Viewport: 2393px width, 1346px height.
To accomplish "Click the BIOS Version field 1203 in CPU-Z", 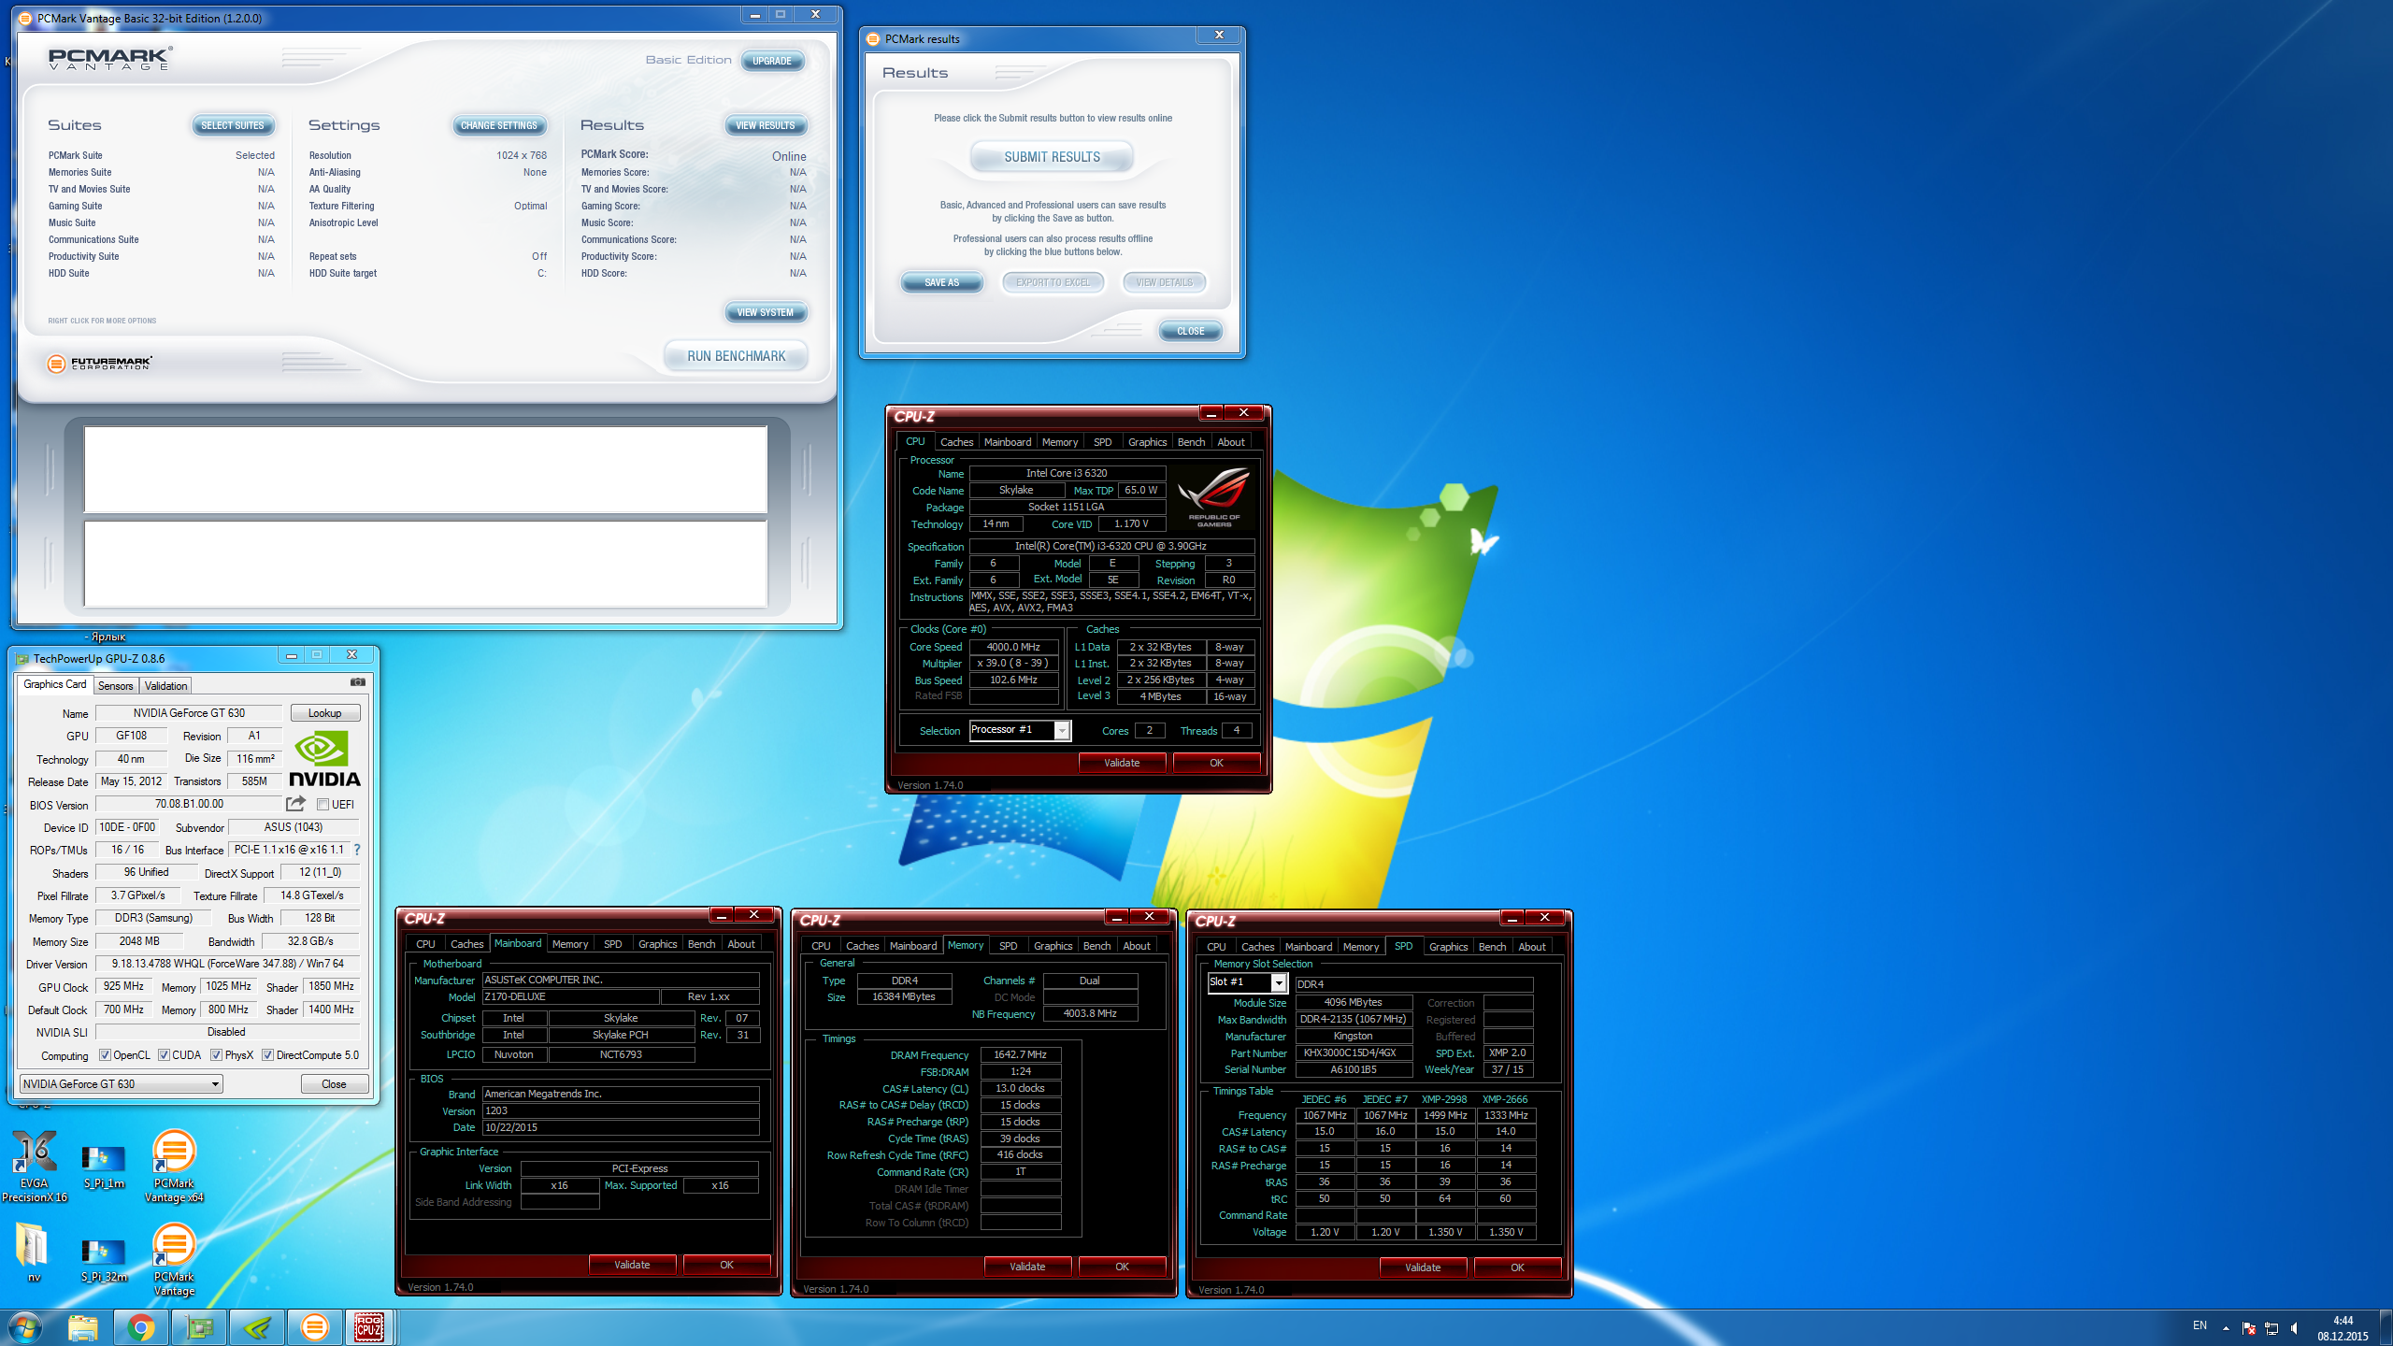I will click(x=621, y=1111).
